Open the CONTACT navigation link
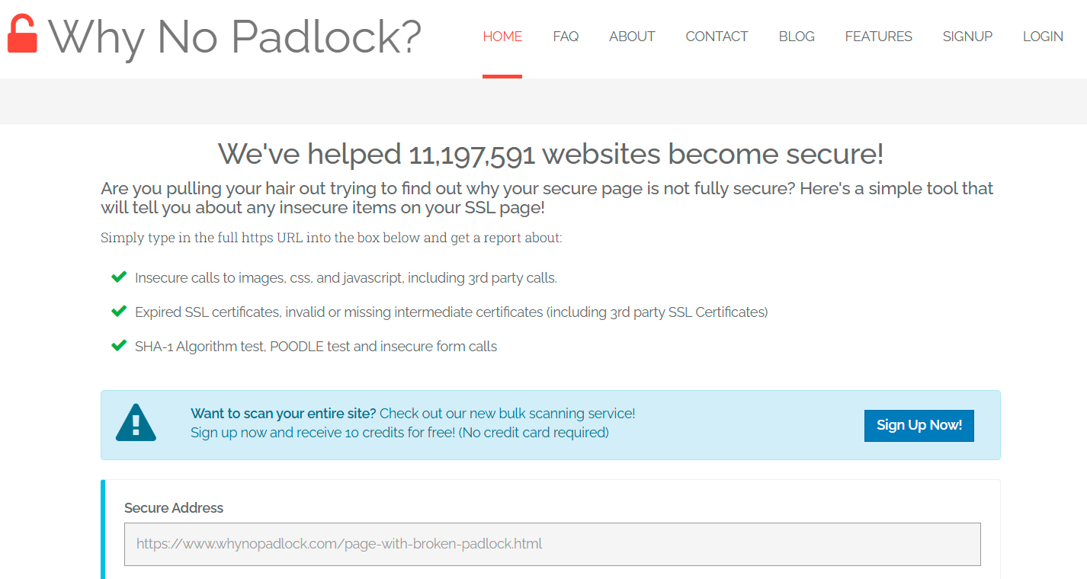The width and height of the screenshot is (1087, 579). tap(717, 37)
